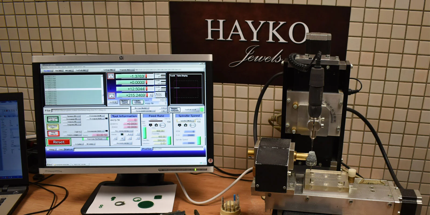Toggle ToolPath on/off button
The height and width of the screenshot is (215, 430).
(x=190, y=110)
